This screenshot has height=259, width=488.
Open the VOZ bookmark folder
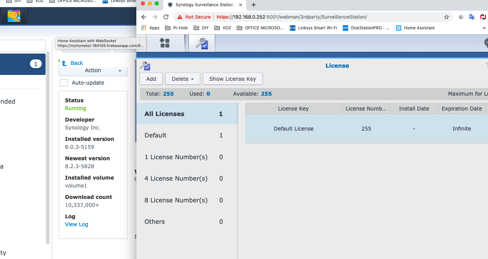point(223,28)
